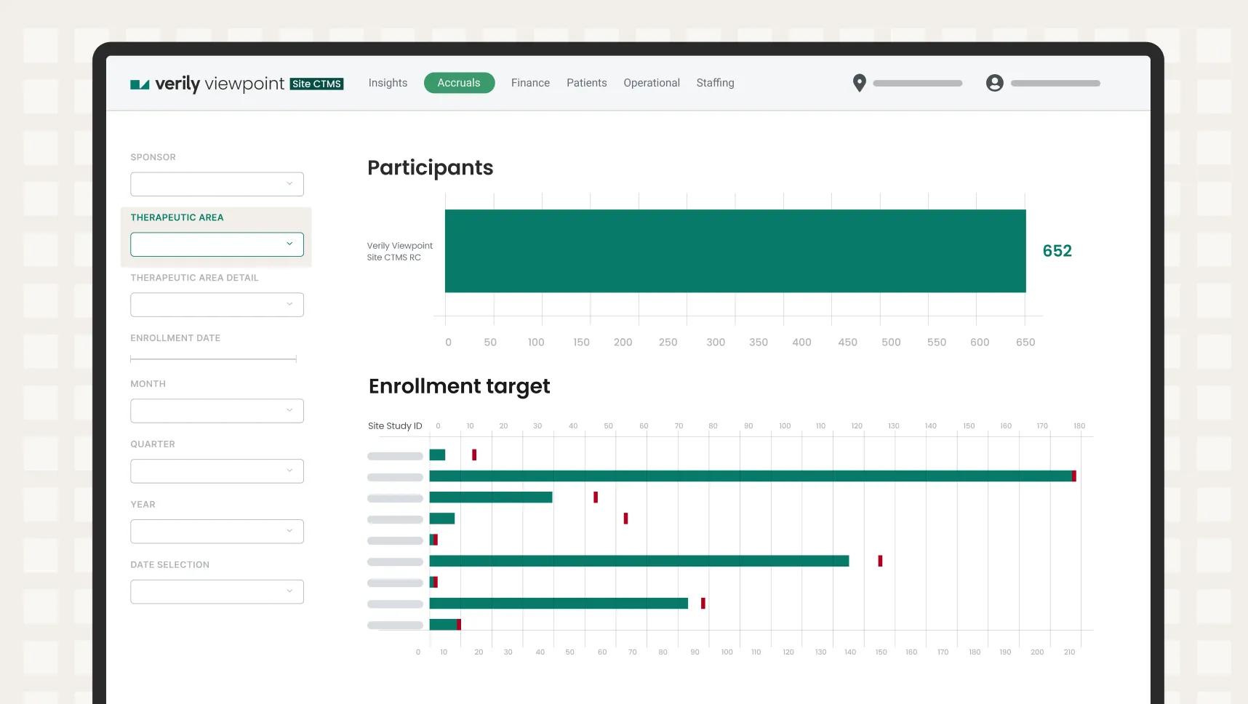Expand the Quarter dropdown
This screenshot has width=1248, height=704.
point(217,471)
